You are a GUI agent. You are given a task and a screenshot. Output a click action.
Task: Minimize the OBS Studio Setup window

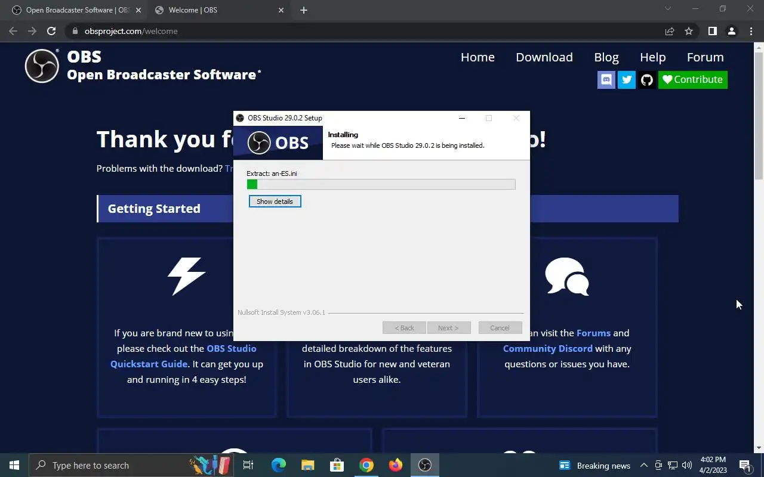coord(461,118)
